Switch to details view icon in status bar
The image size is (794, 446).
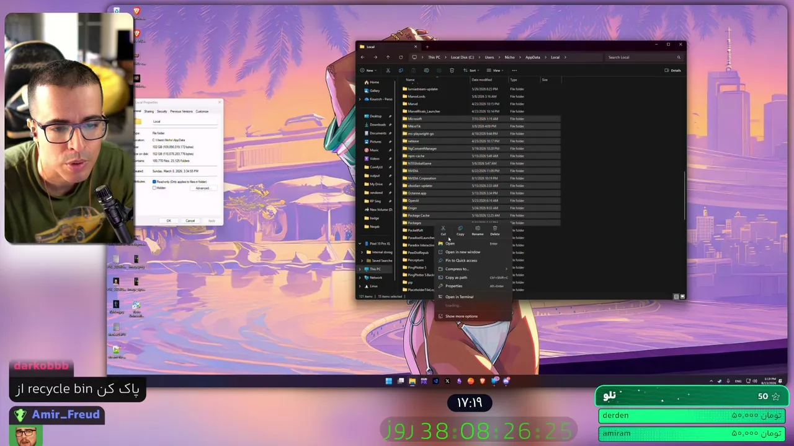(676, 297)
